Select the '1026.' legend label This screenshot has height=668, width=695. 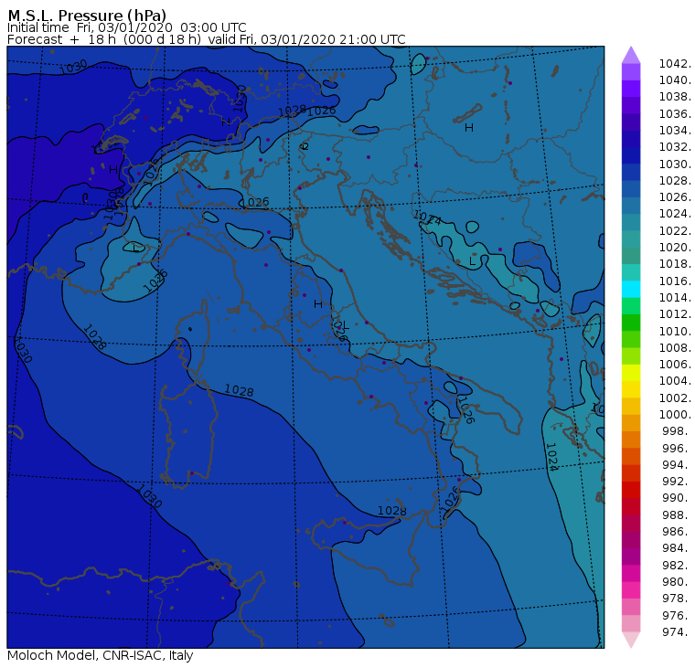click(x=675, y=197)
